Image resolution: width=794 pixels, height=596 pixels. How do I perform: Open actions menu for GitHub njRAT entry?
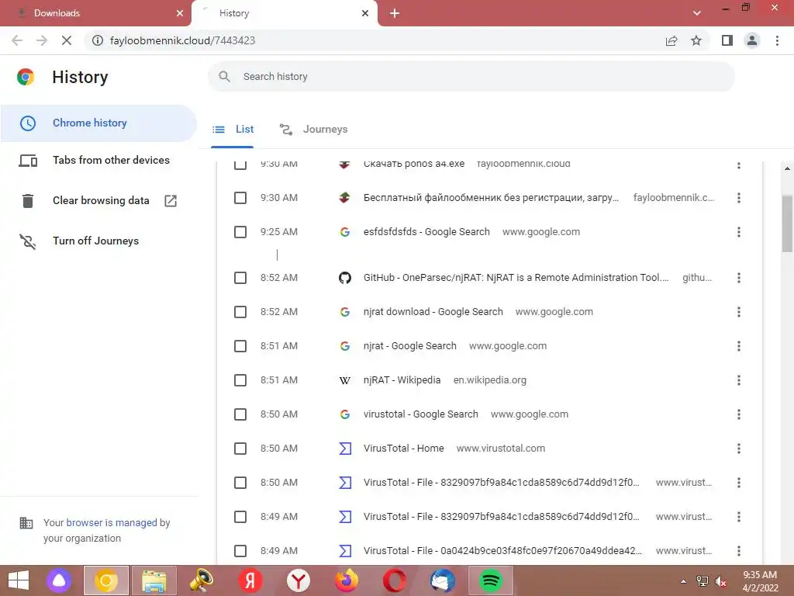pyautogui.click(x=739, y=278)
